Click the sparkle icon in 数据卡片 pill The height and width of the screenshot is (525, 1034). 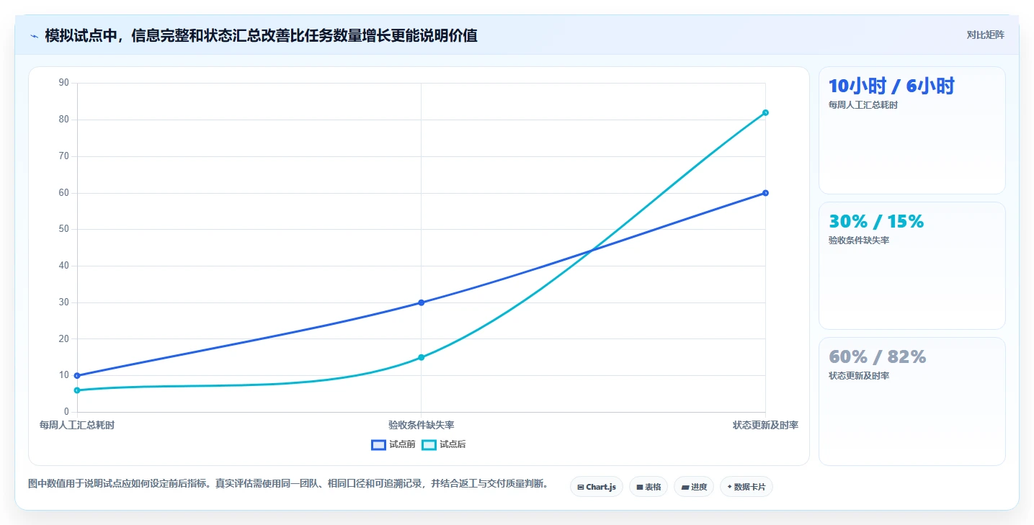[x=729, y=487]
